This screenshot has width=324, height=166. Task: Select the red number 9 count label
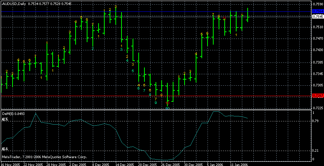[224, 18]
